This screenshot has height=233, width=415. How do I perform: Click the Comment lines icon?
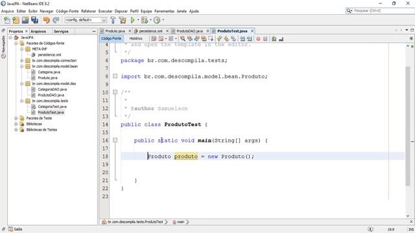[x=274, y=39]
